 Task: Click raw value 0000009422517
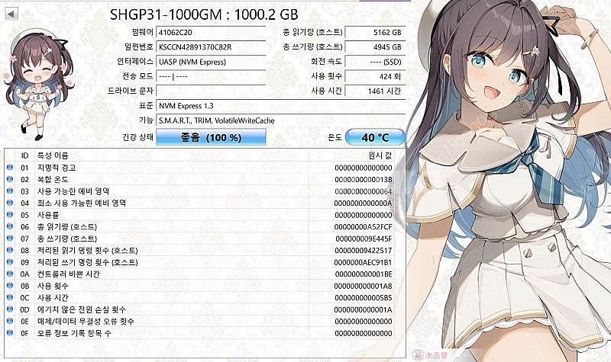tap(364, 251)
